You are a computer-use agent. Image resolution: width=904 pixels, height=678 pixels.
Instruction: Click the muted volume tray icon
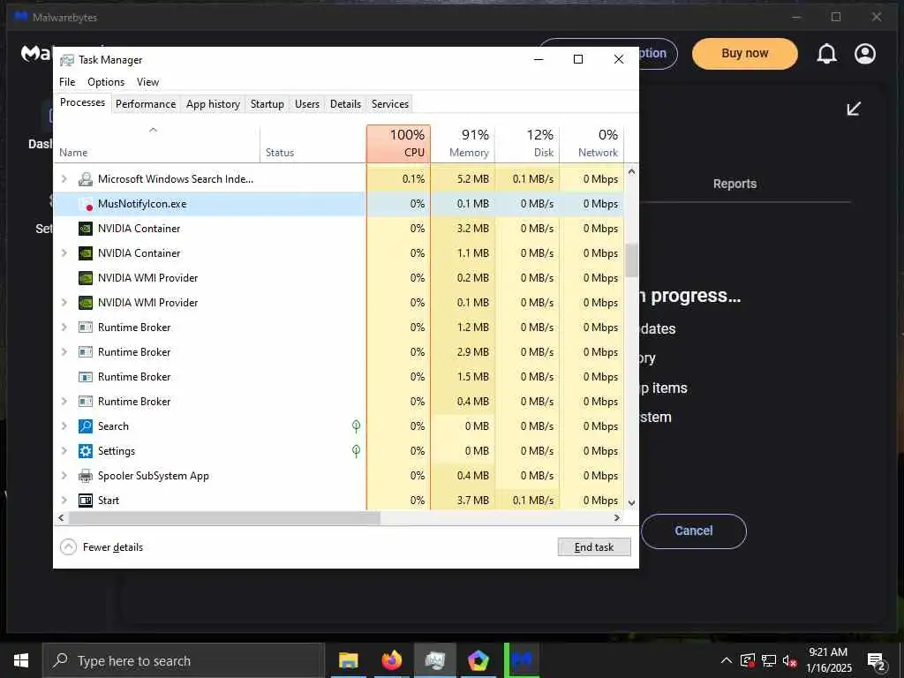pyautogui.click(x=790, y=661)
